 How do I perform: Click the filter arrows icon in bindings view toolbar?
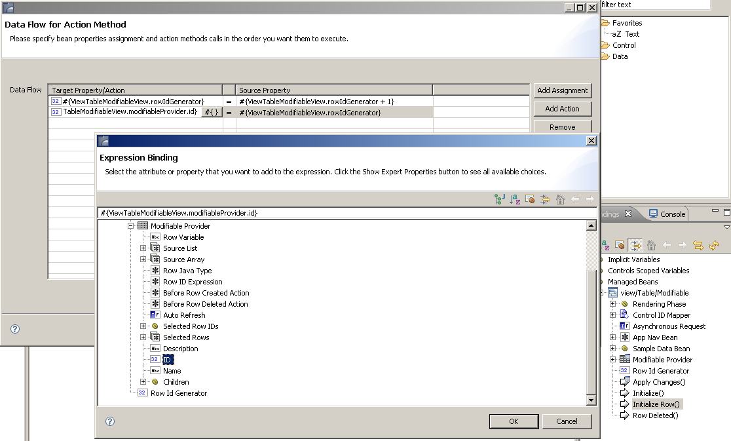click(x=635, y=244)
